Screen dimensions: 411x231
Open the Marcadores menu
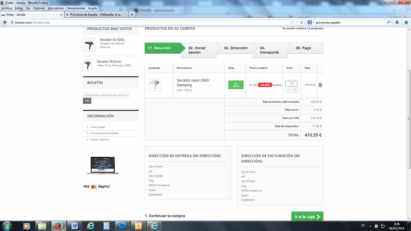point(56,8)
